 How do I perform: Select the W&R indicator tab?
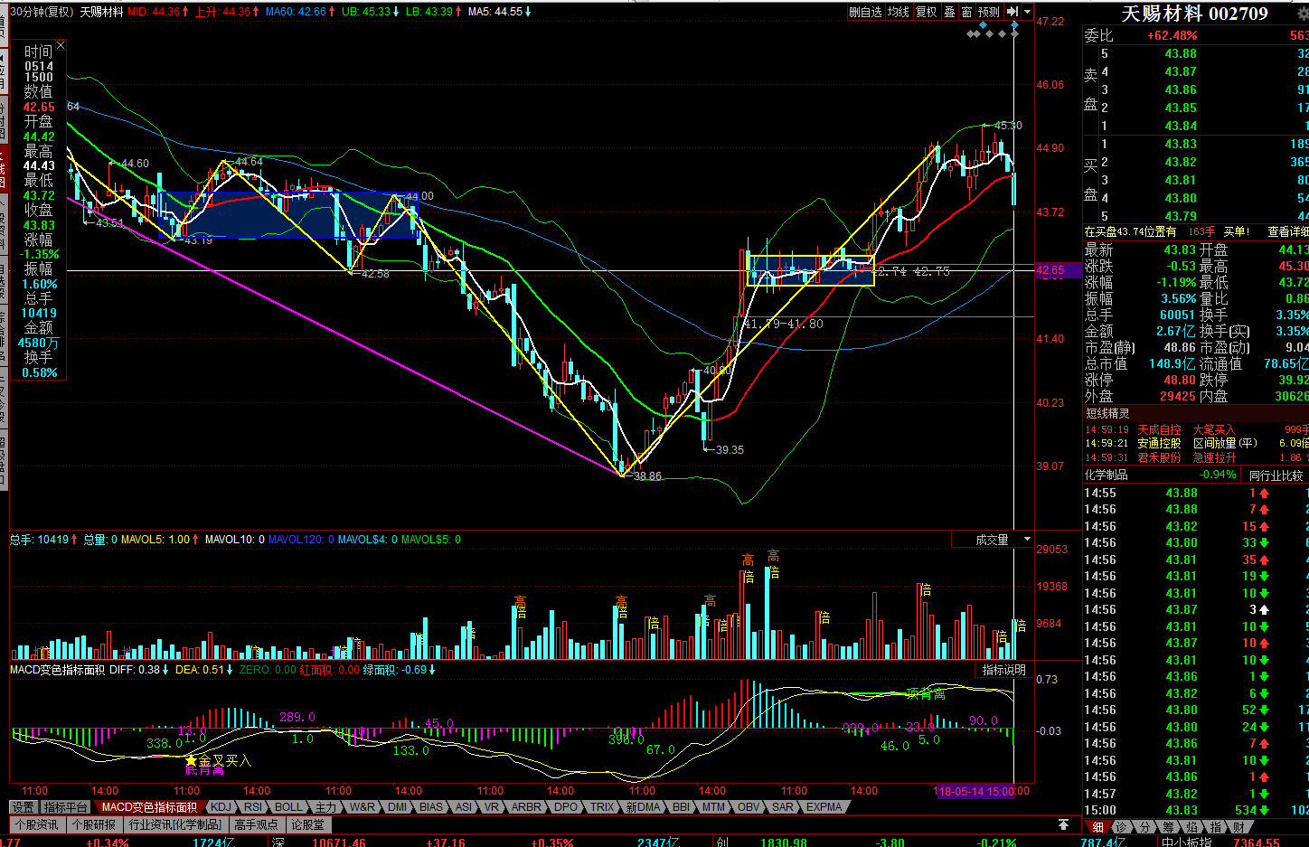(362, 807)
